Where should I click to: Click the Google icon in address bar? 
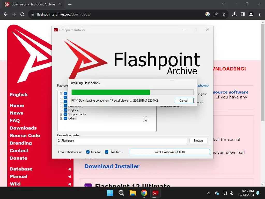[x=208, y=15]
